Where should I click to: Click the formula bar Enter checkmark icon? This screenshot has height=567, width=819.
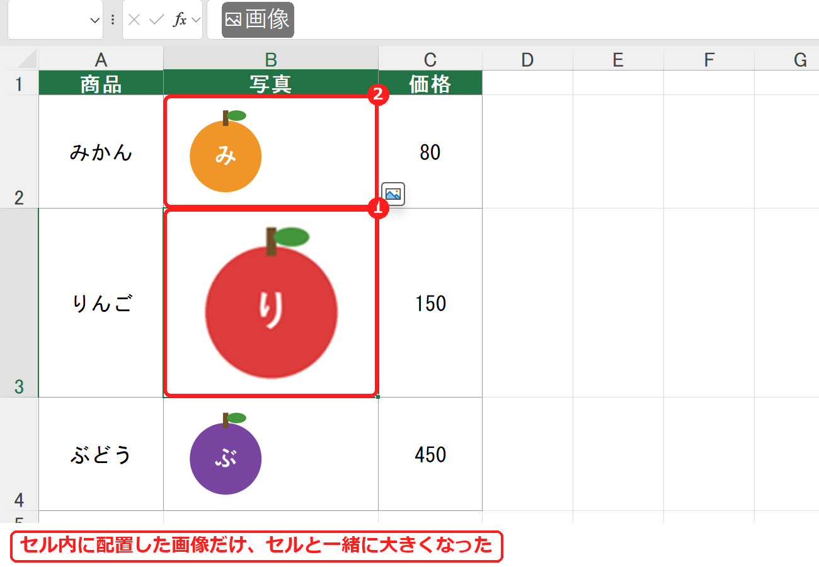click(x=156, y=20)
